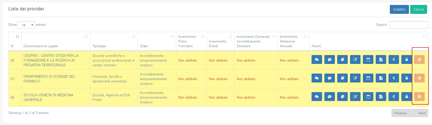Click the book icon for provider 52
Screen dimensions: 432x125
point(342,78)
